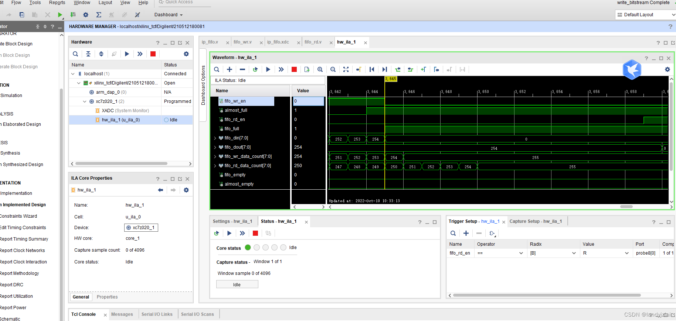The height and width of the screenshot is (321, 676).
Task: Collapse the localhost hardware tree node
Action: [73, 74]
